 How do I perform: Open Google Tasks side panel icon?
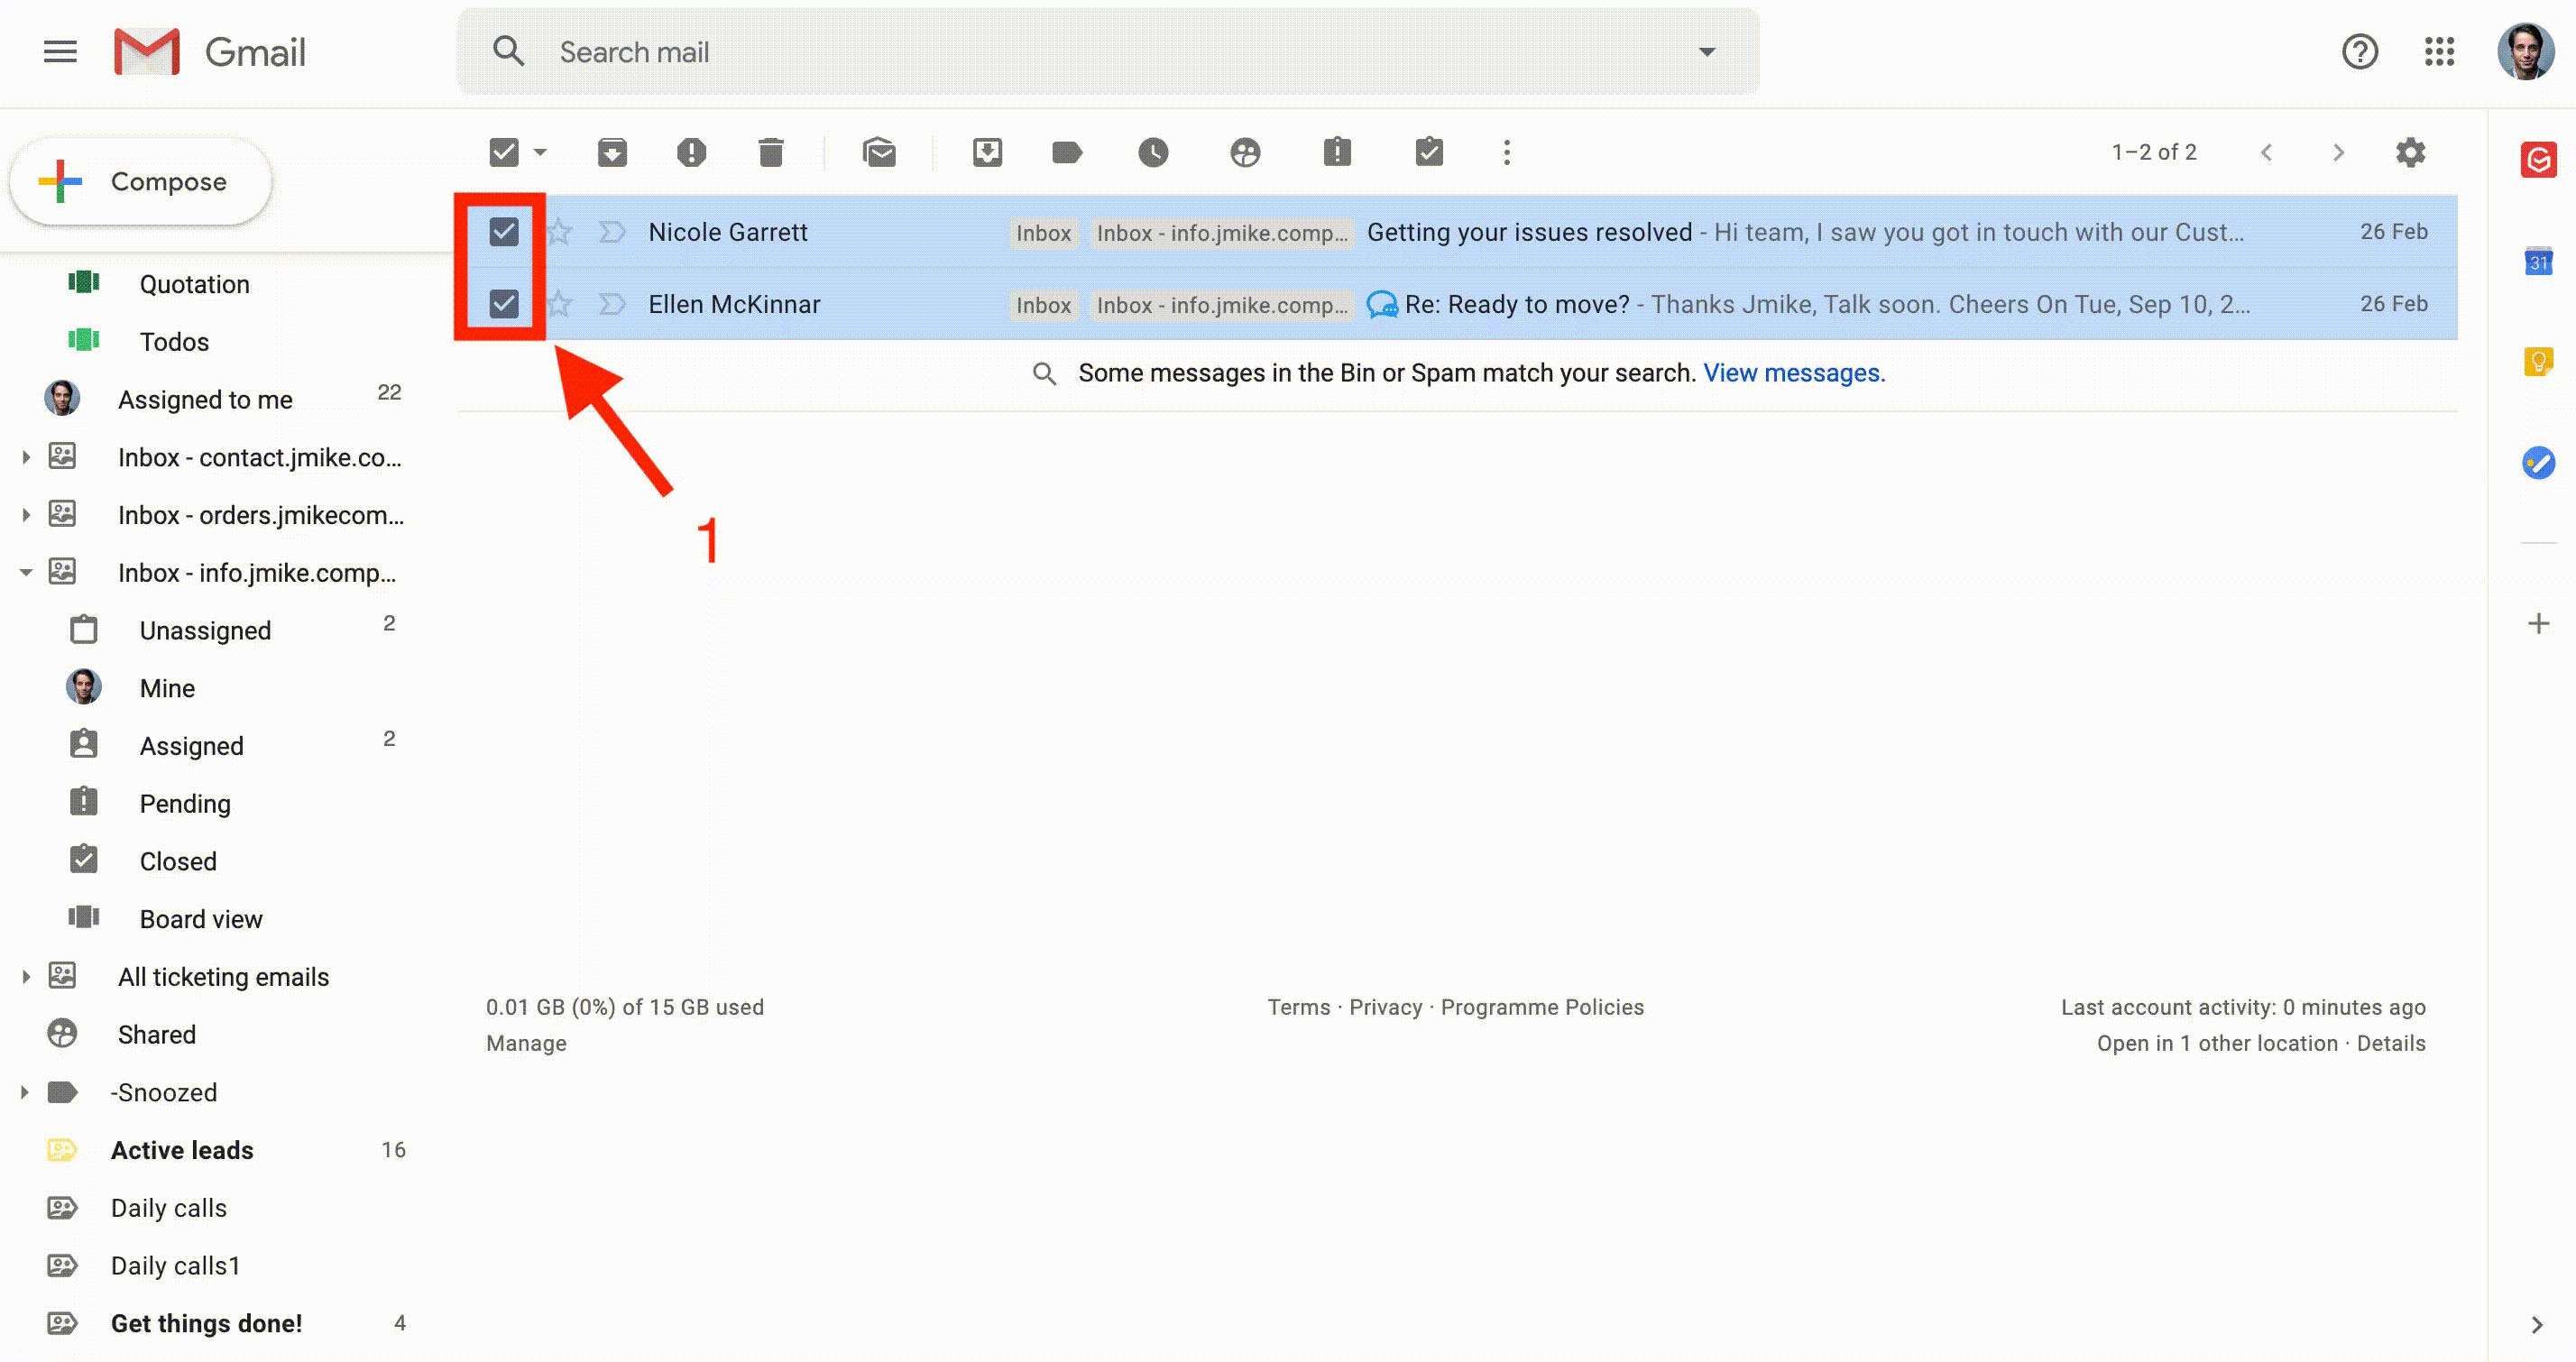coord(2538,462)
